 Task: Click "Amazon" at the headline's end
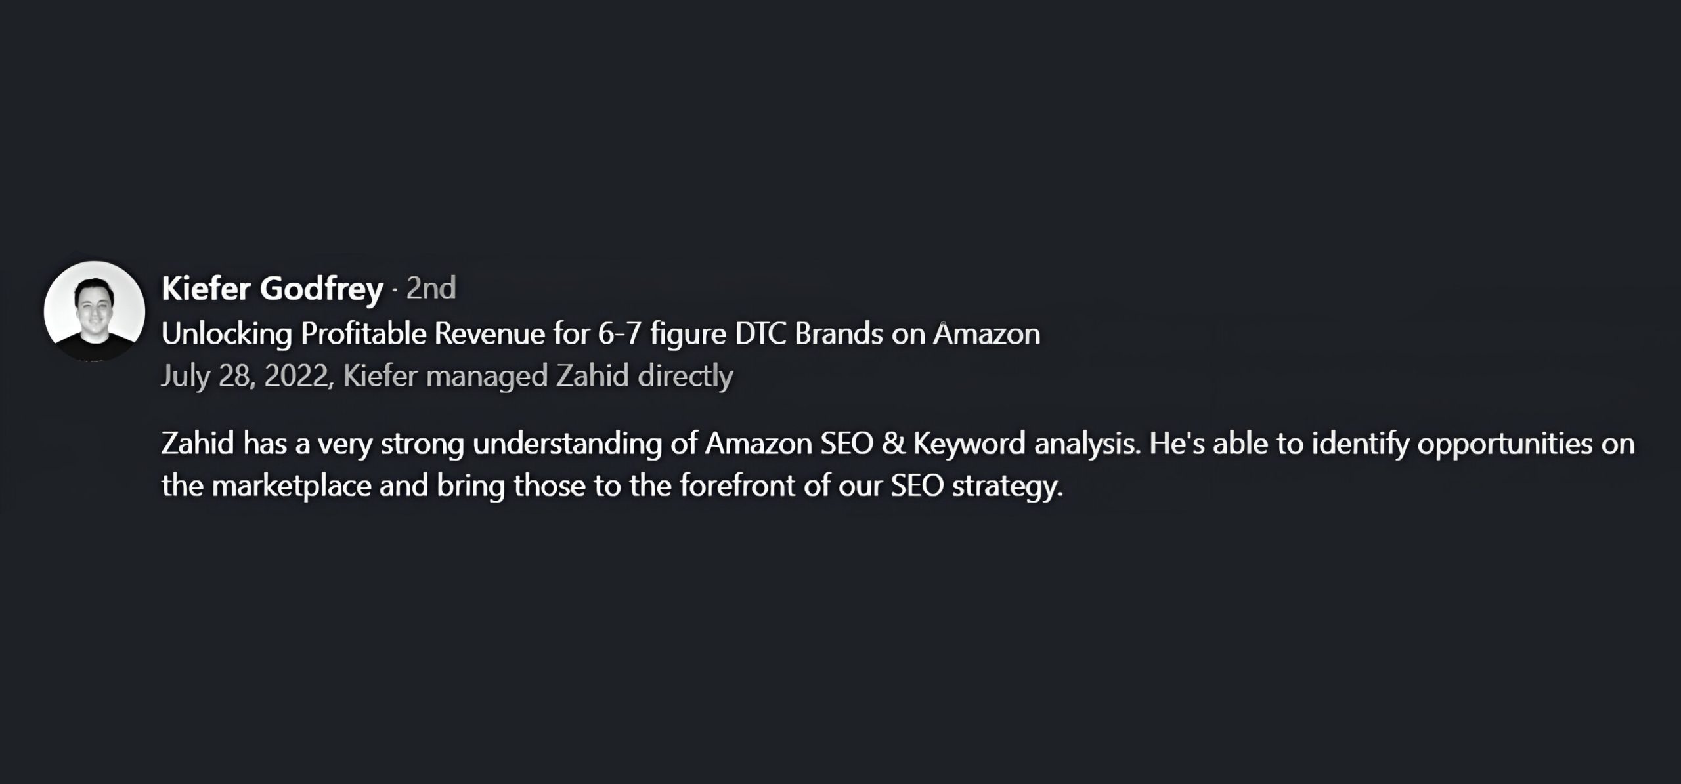pyautogui.click(x=986, y=334)
